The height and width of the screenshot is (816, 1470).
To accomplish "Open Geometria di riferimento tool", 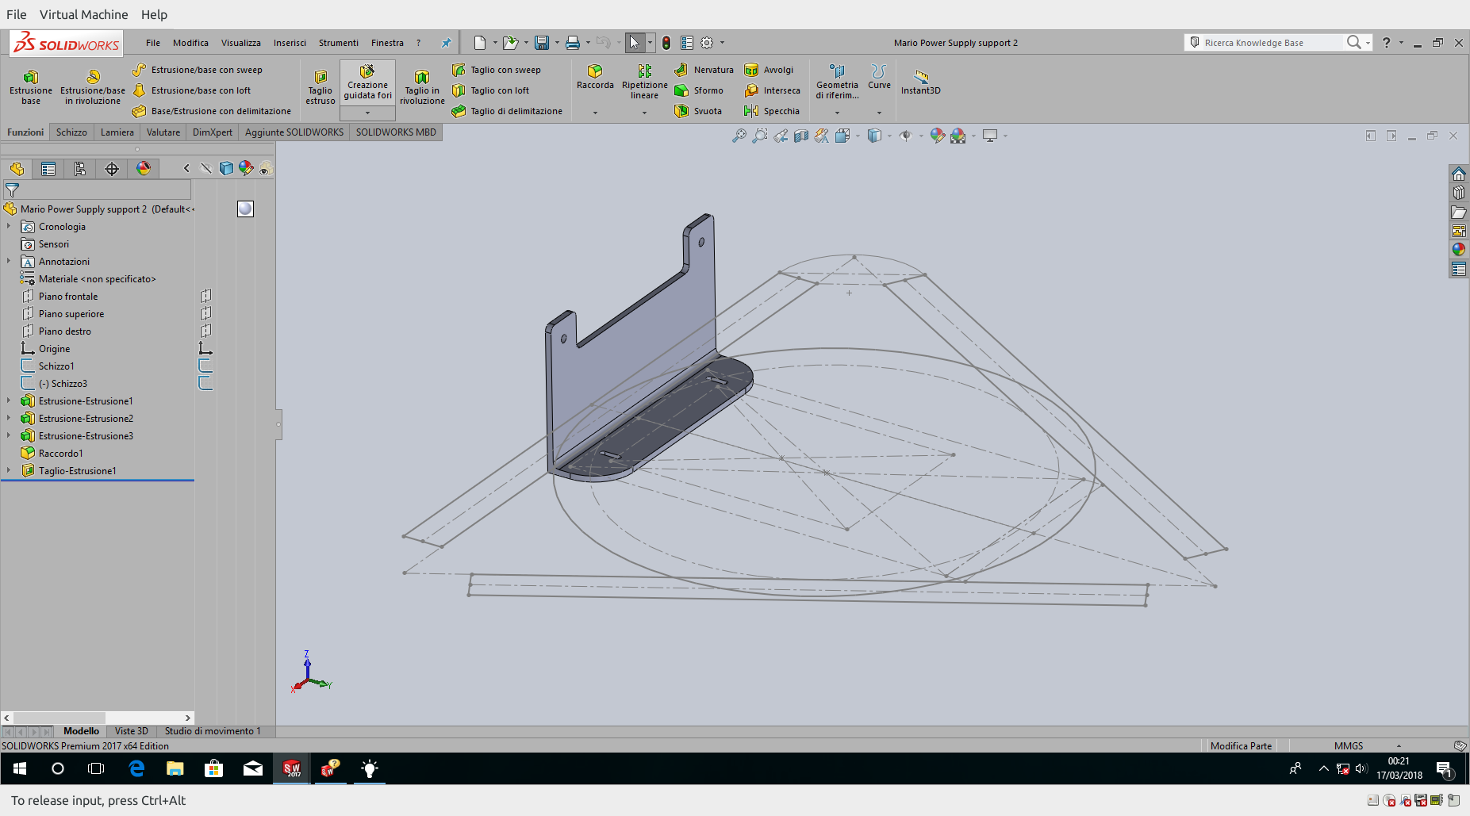I will pos(837,82).
